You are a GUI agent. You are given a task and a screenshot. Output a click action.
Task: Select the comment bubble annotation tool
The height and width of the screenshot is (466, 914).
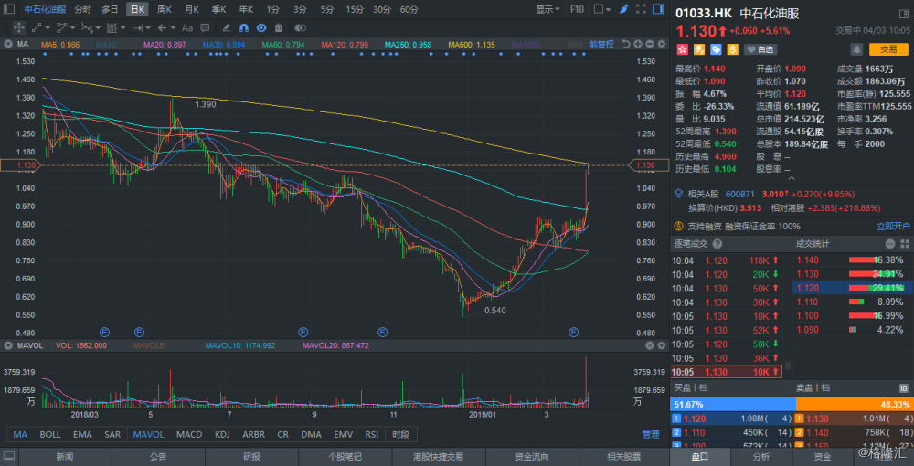coord(205,27)
